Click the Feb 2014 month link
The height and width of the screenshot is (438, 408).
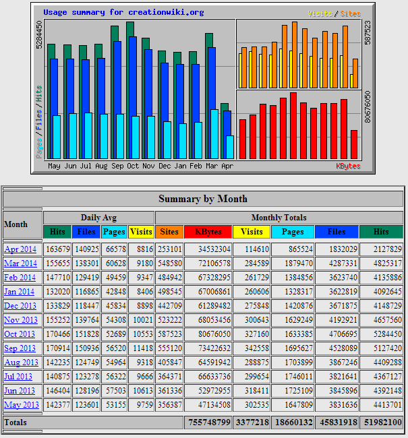click(20, 278)
